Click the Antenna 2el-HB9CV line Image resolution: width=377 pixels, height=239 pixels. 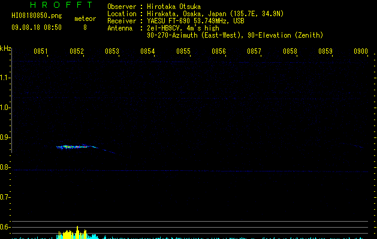(x=163, y=28)
